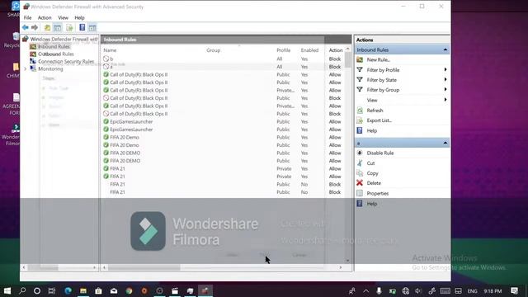
Task: Click the Forward arrow in toolbar
Action: point(35,27)
